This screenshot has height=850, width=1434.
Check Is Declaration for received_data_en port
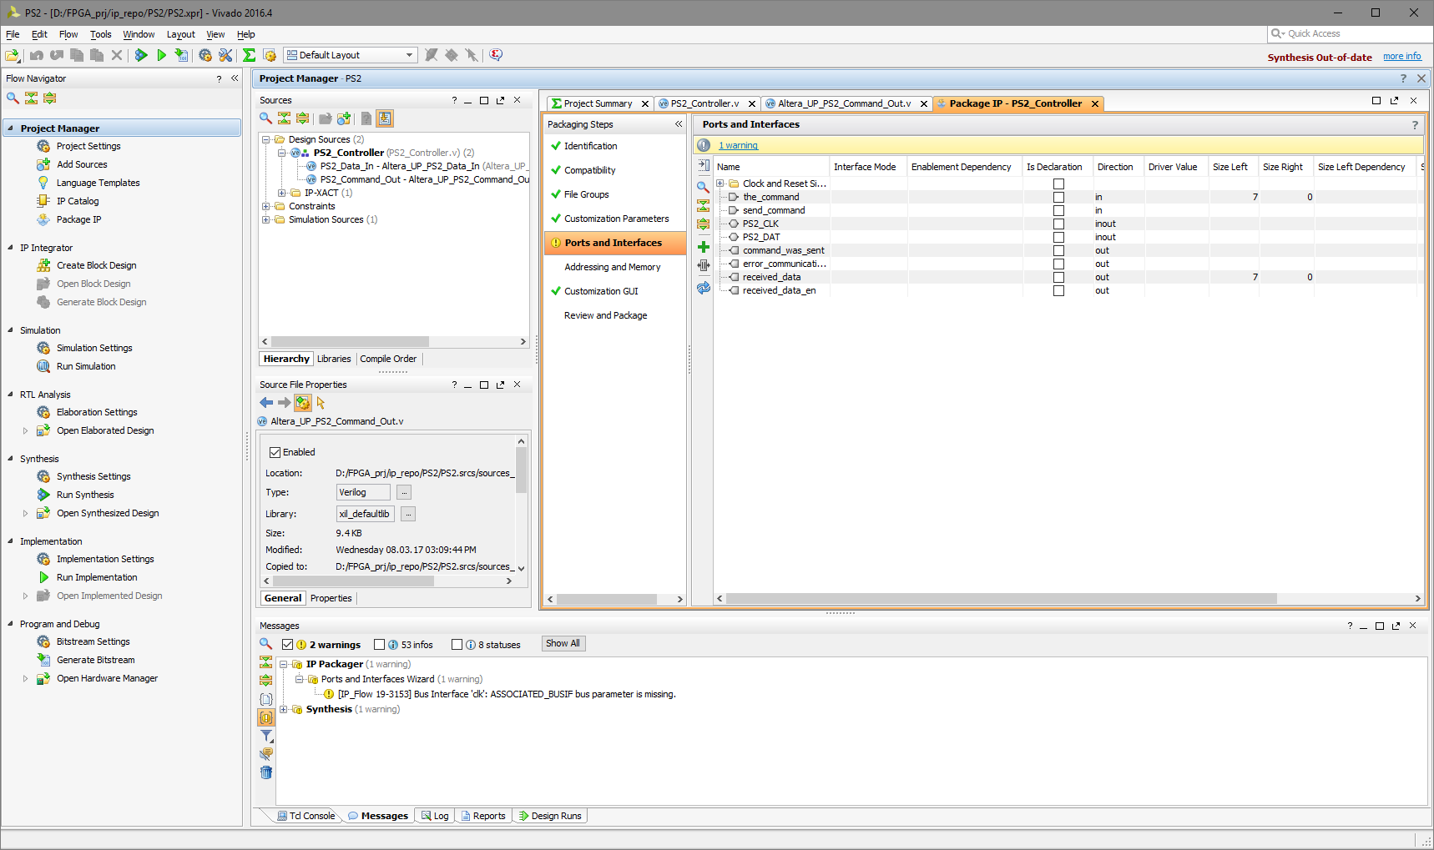(1058, 290)
